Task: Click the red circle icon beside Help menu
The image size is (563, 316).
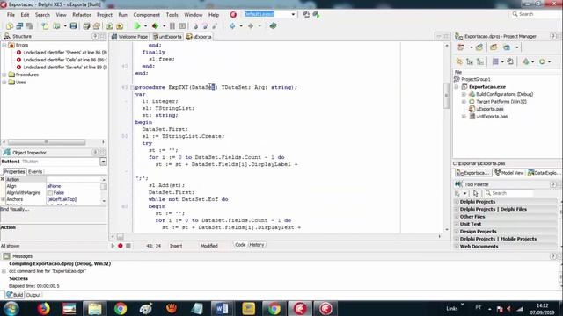Action: 233,14
